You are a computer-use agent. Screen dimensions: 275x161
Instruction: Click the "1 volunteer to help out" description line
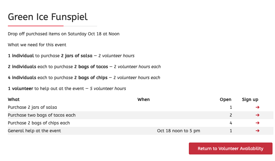[67, 88]
